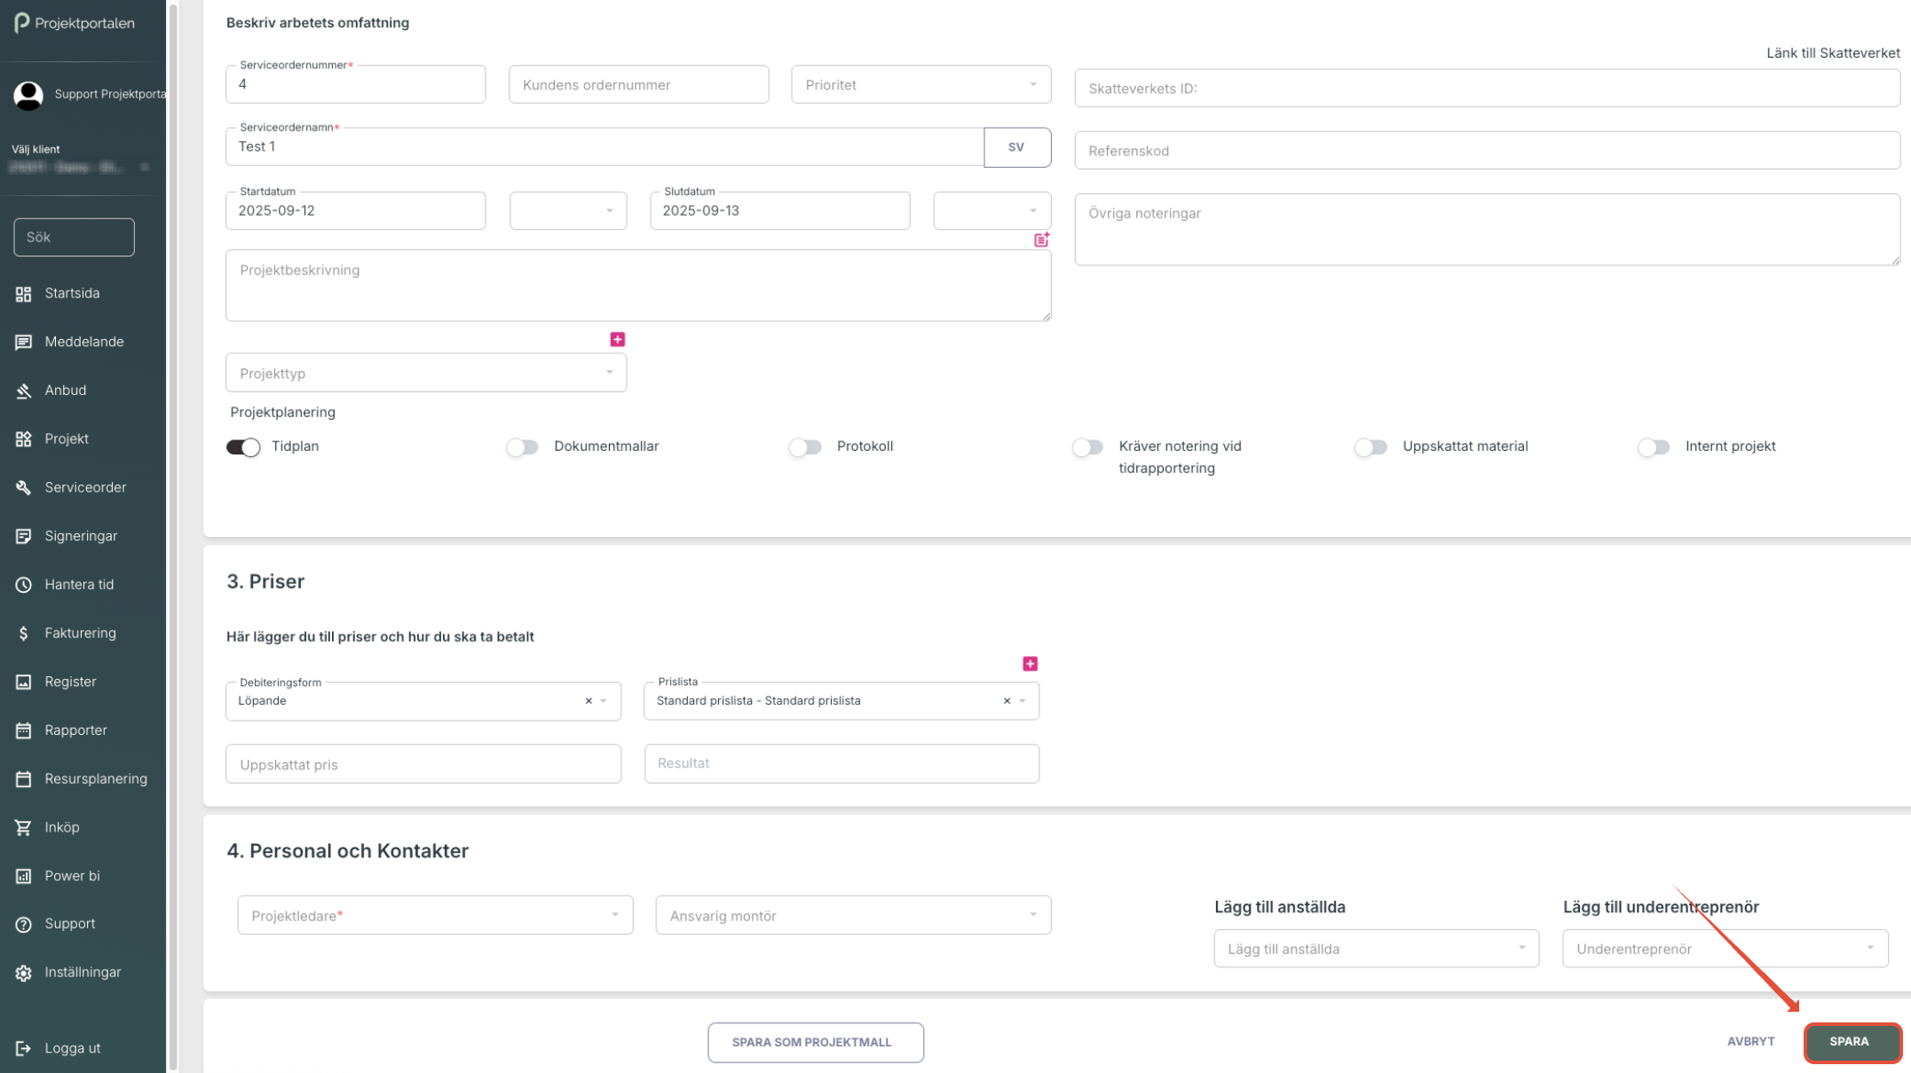Click the Spara button
The height and width of the screenshot is (1073, 1911).
pos(1852,1042)
